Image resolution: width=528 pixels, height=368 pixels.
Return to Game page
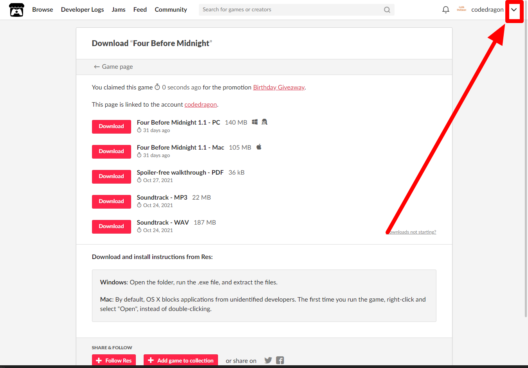coord(113,67)
